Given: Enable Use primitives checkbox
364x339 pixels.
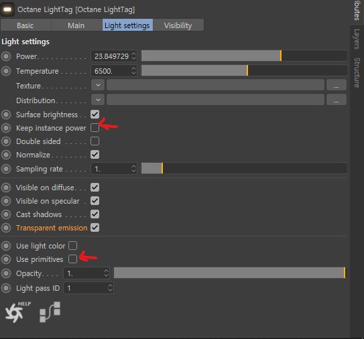Looking at the screenshot, I should [72, 259].
